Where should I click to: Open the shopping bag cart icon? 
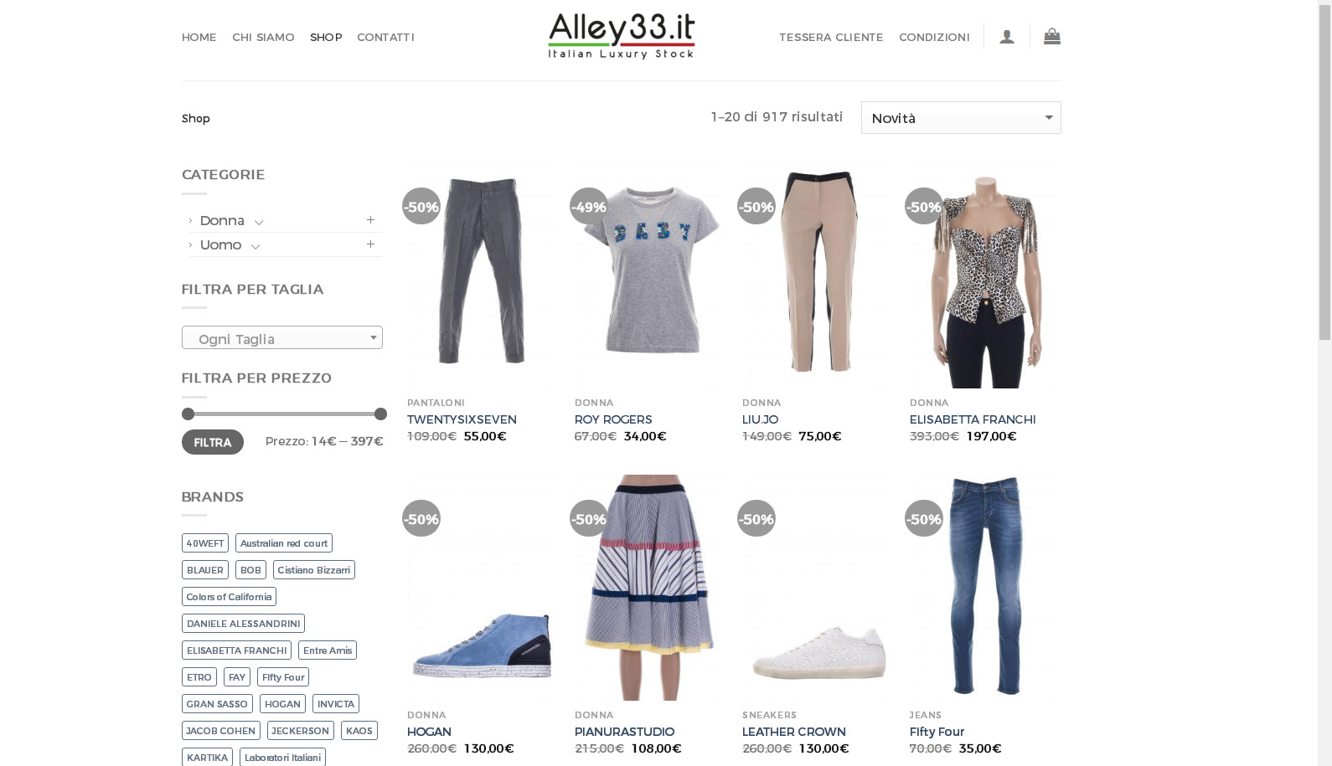[x=1052, y=36]
